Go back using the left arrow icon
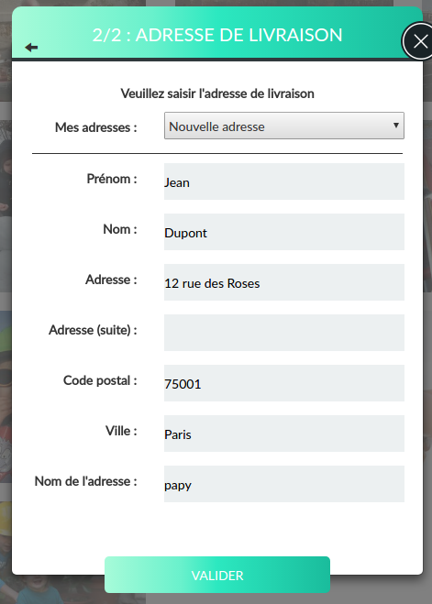432x604 pixels. (x=31, y=48)
